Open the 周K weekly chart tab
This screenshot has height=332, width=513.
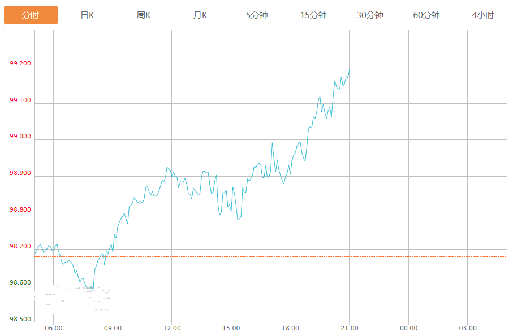click(x=144, y=15)
